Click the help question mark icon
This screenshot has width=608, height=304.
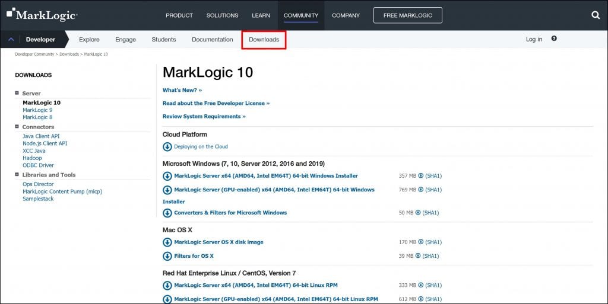[x=554, y=39]
